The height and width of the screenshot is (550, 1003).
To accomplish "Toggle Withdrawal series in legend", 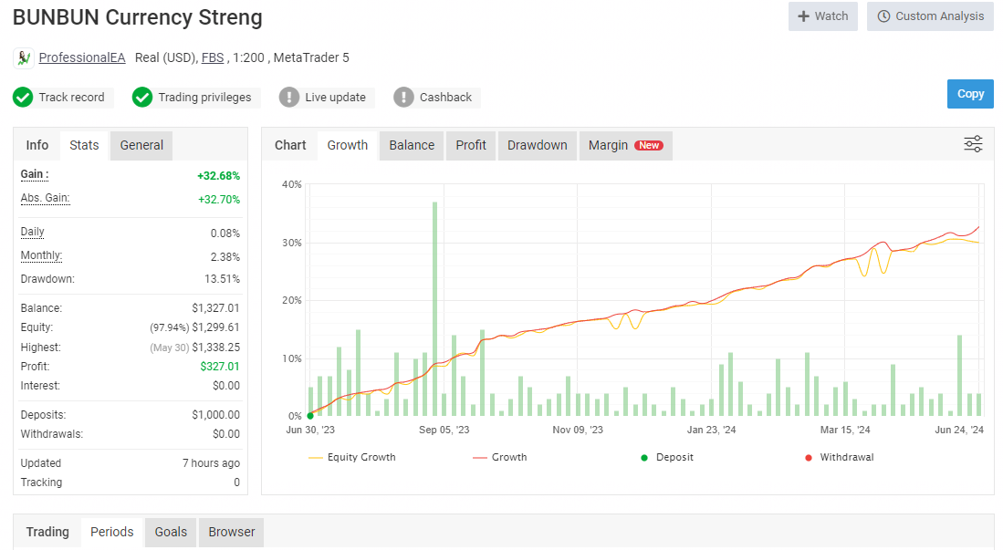I will coord(838,457).
